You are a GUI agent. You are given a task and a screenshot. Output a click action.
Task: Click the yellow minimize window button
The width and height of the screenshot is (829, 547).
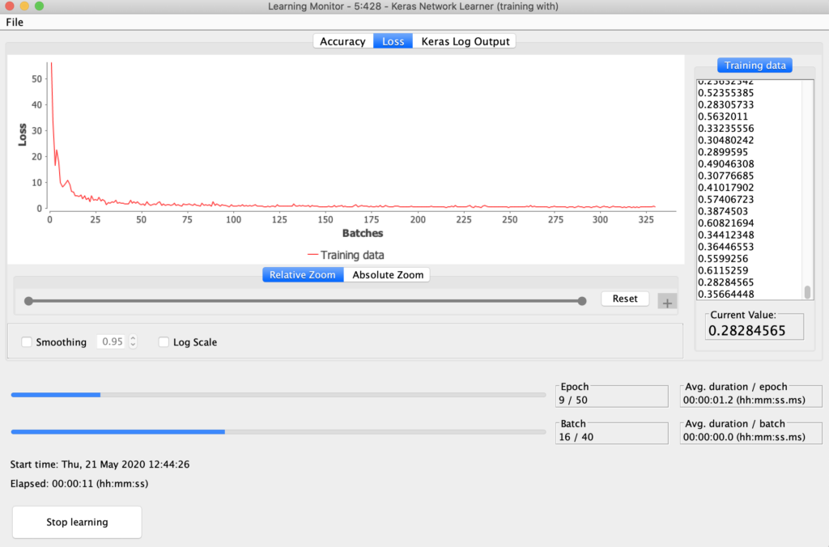(x=24, y=6)
